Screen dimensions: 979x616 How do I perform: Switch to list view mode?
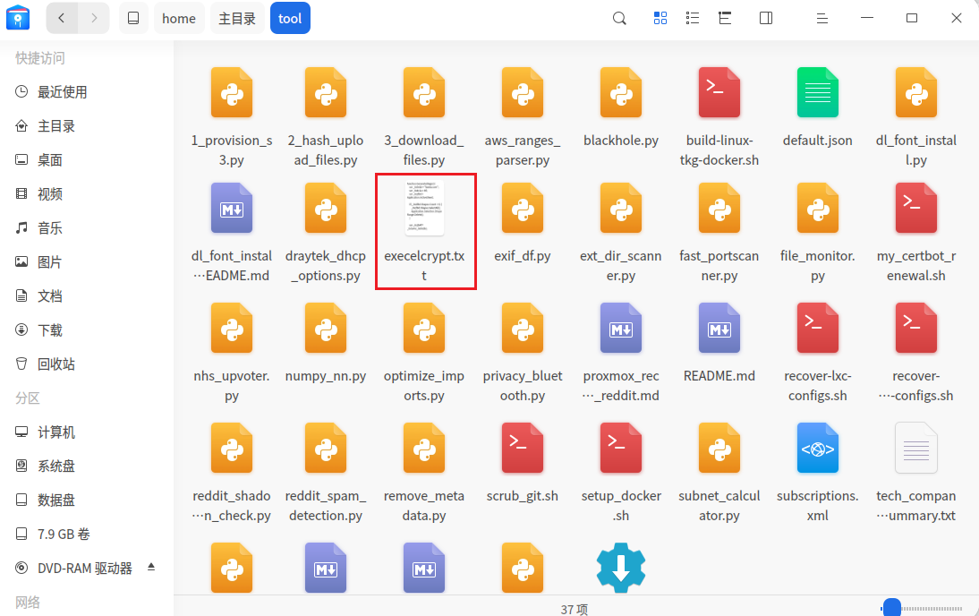point(693,18)
